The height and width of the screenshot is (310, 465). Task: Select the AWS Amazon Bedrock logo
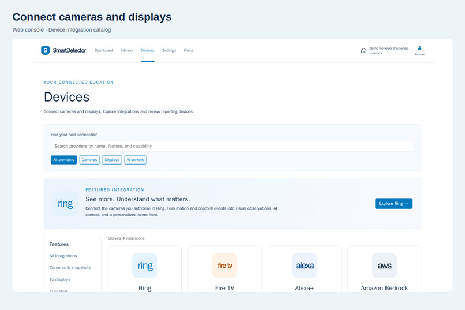[384, 266]
